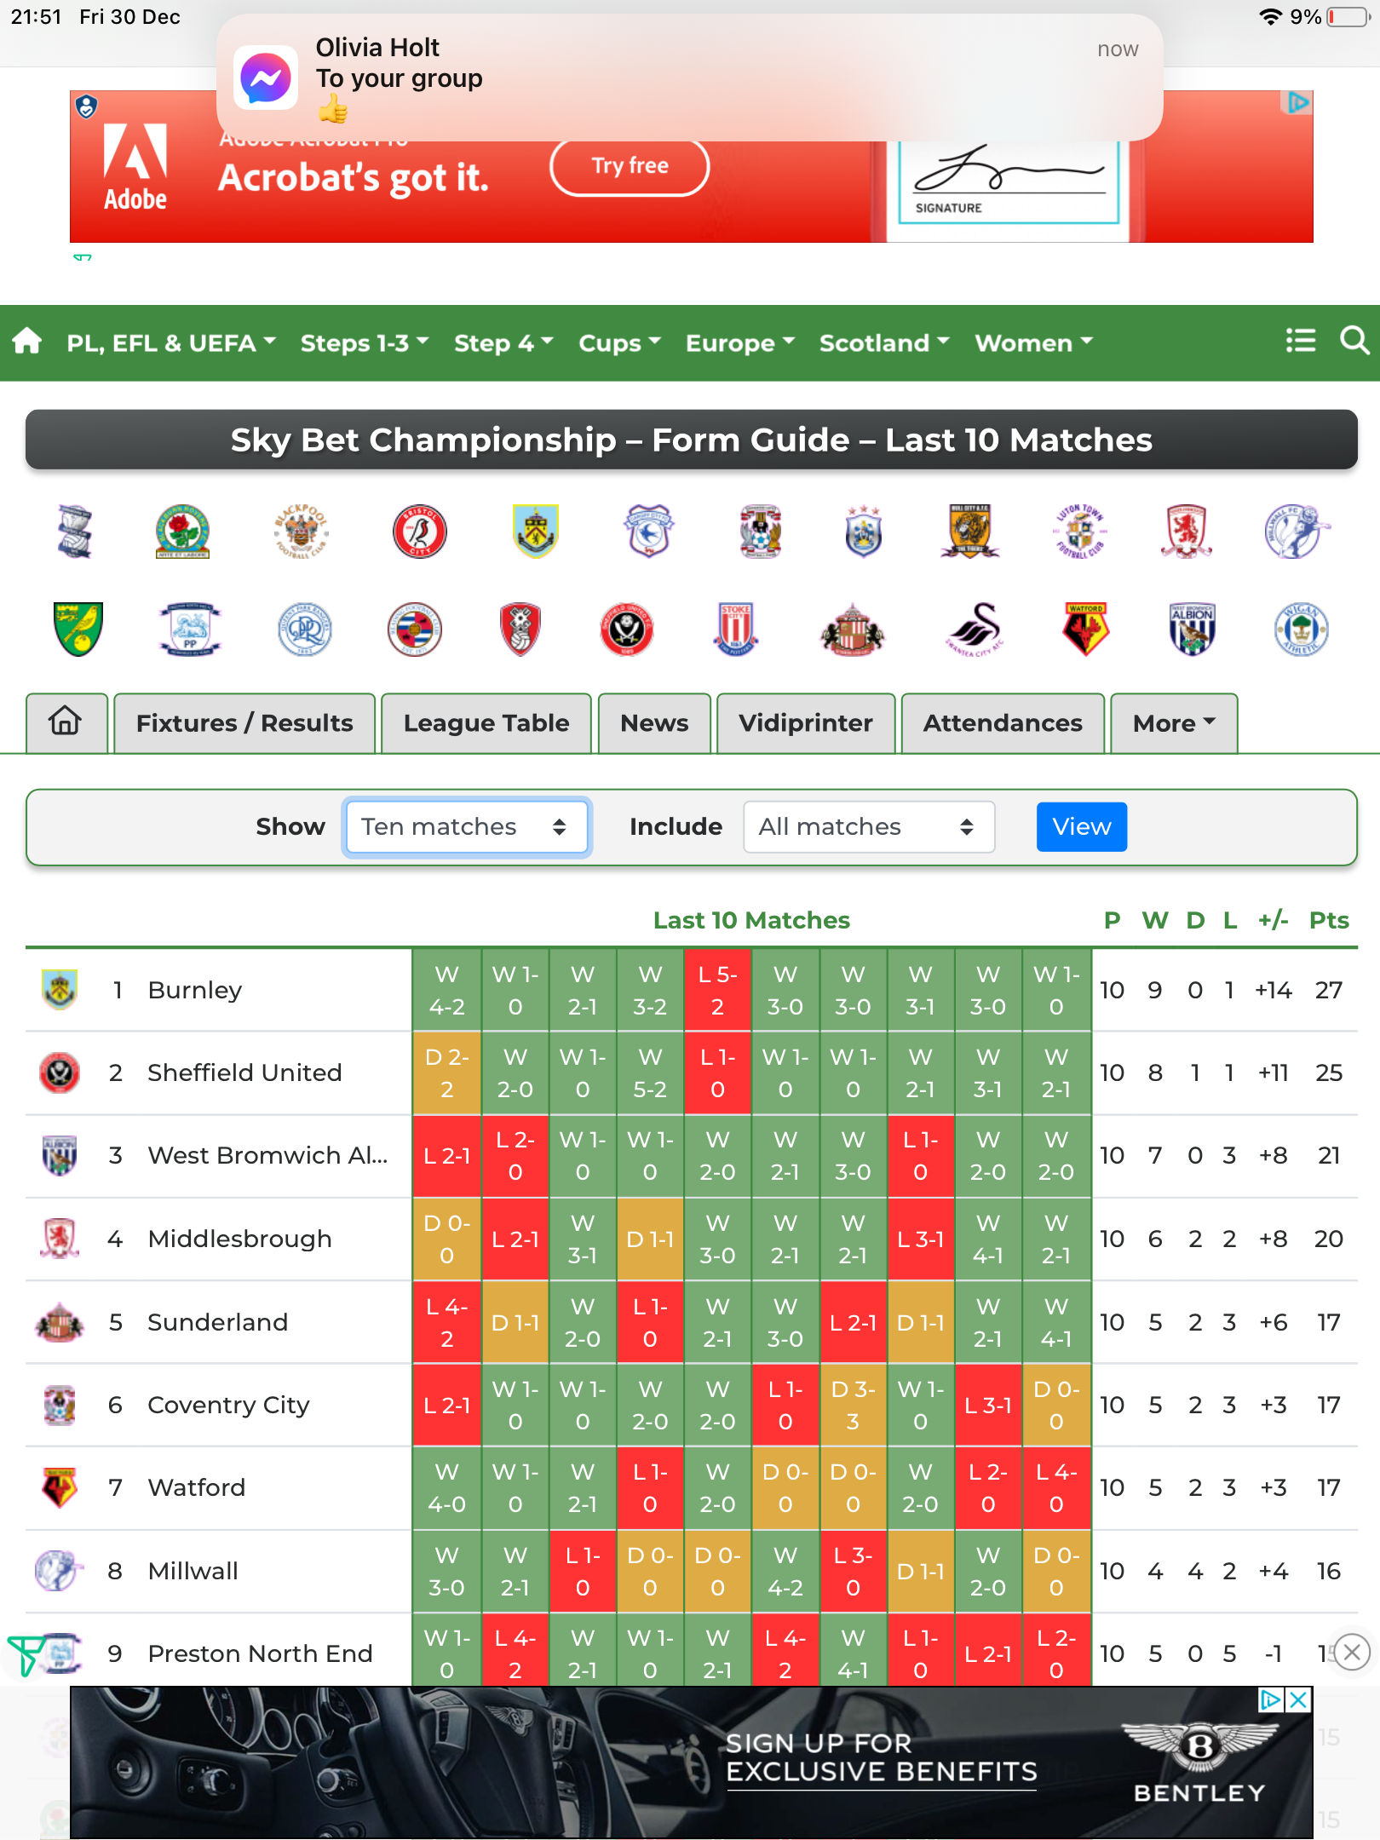Click the Try free ad button
Screen dimensions: 1380x1840
click(x=630, y=166)
